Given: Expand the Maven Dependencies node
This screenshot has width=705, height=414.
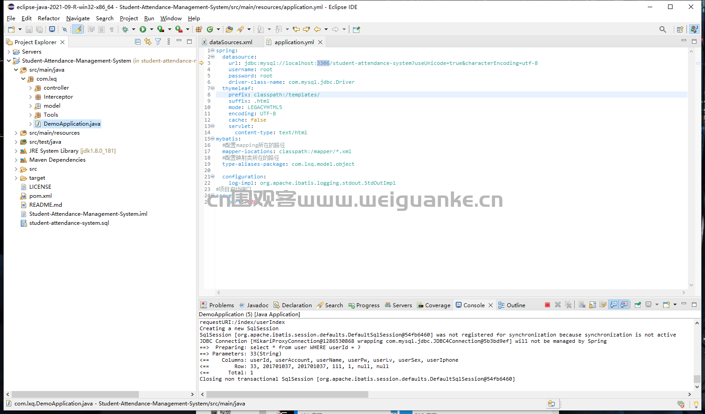Looking at the screenshot, I should pos(16,160).
